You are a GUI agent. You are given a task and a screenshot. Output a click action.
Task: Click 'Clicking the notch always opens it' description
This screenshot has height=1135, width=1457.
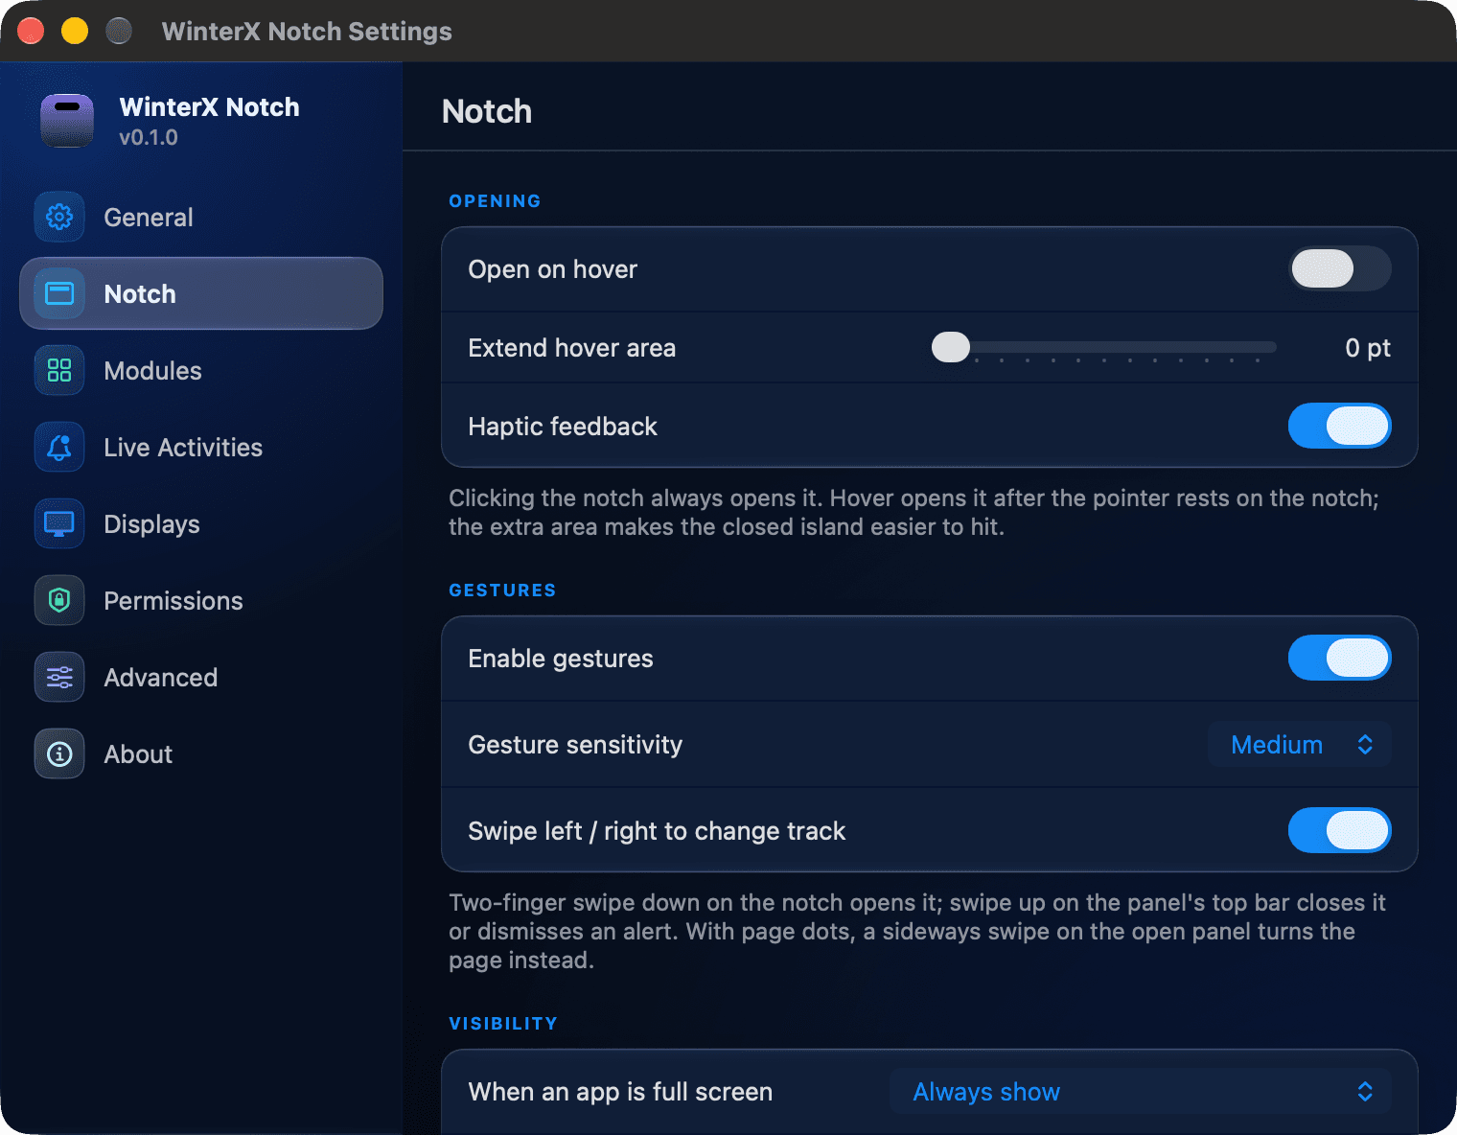(914, 513)
